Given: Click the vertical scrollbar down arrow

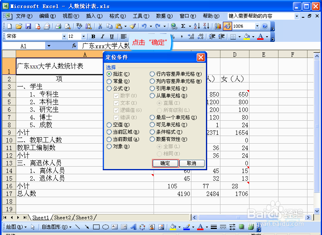Looking at the screenshot, I should tap(317, 210).
